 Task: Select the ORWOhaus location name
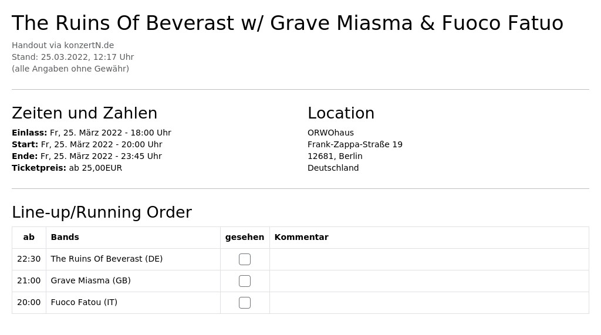coord(330,133)
